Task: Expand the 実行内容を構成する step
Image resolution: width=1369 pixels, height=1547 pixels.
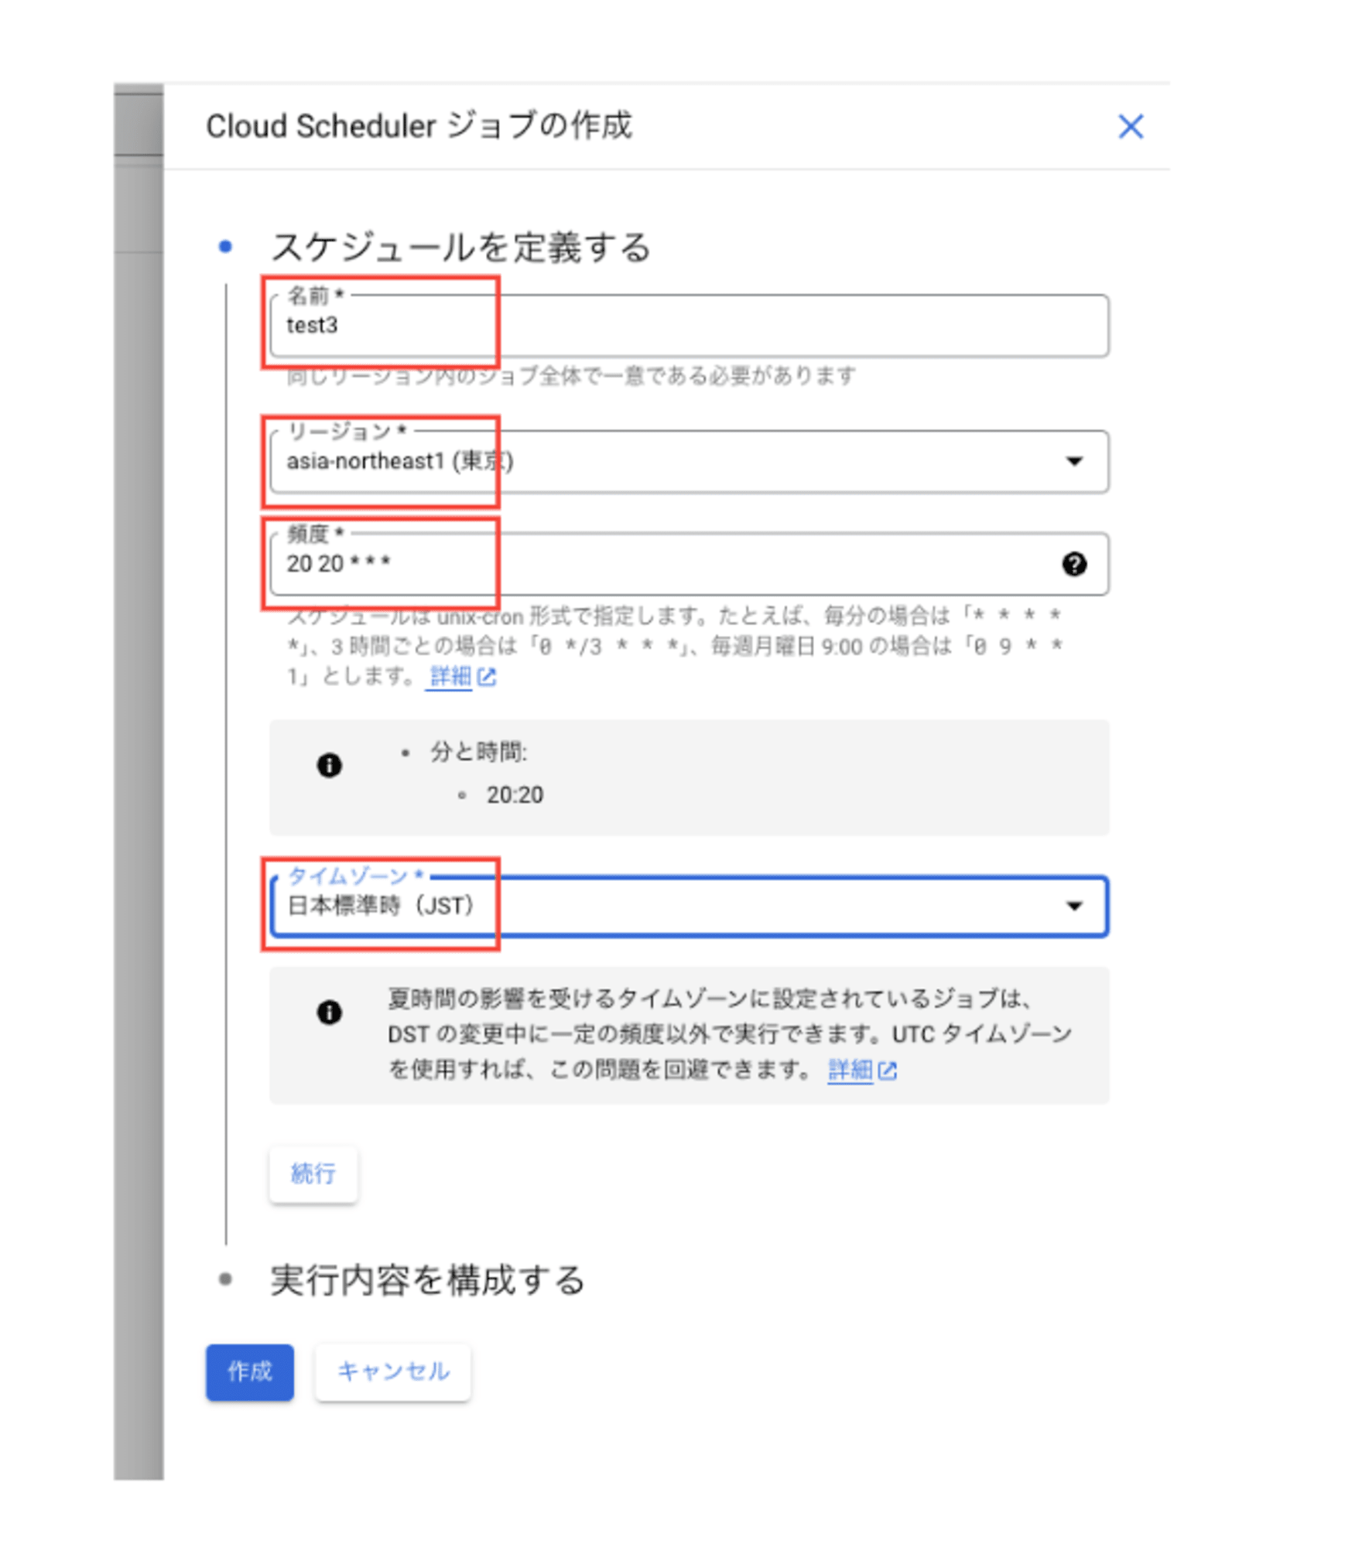Action: [426, 1280]
